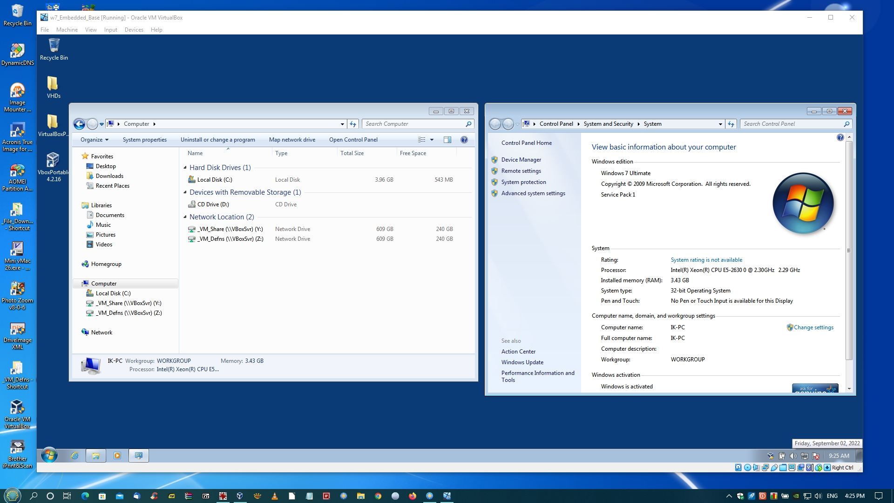The height and width of the screenshot is (503, 894).
Task: Sort by Total Size column header
Action: (x=366, y=153)
